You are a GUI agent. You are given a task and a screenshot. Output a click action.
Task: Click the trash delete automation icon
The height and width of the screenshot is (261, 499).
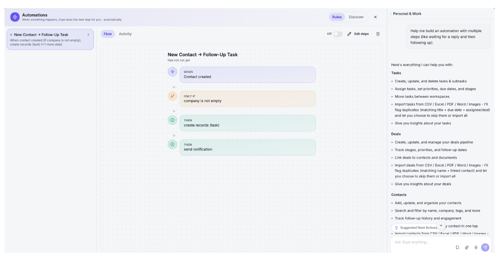tap(378, 34)
